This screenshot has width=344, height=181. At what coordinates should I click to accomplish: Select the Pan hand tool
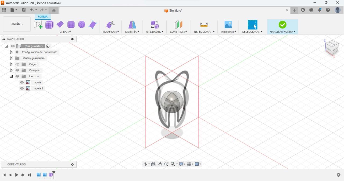point(160,164)
